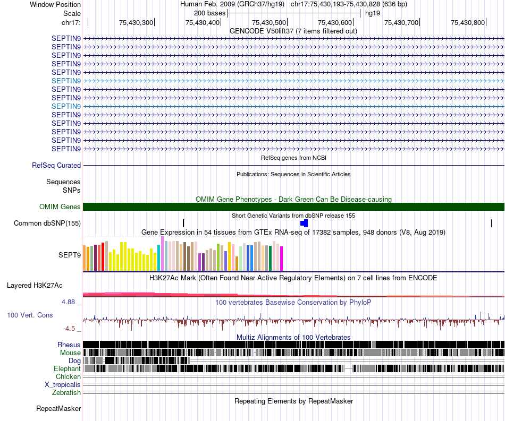Click the chr17: ruler label
The height and width of the screenshot is (421, 505).
tap(71, 22)
